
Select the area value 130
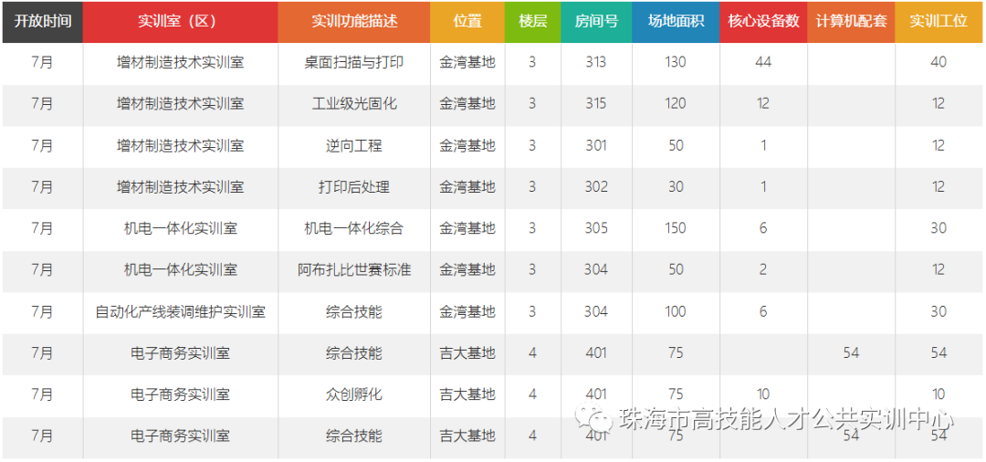(x=676, y=62)
